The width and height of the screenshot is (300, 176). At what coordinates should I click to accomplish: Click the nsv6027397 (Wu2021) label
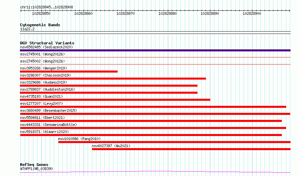[x=111, y=146]
